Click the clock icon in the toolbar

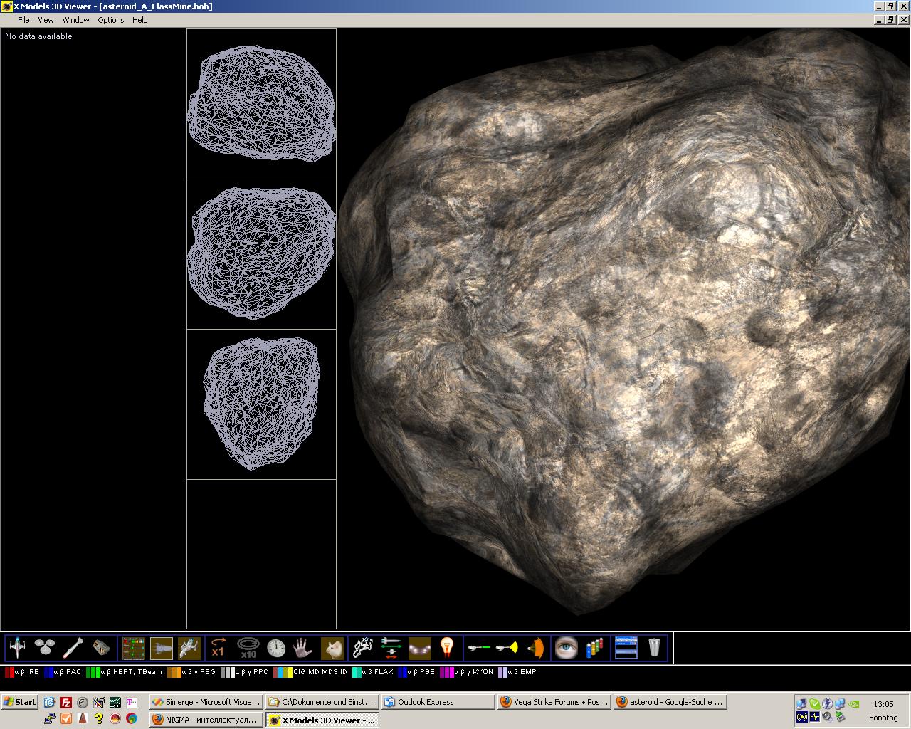[276, 648]
